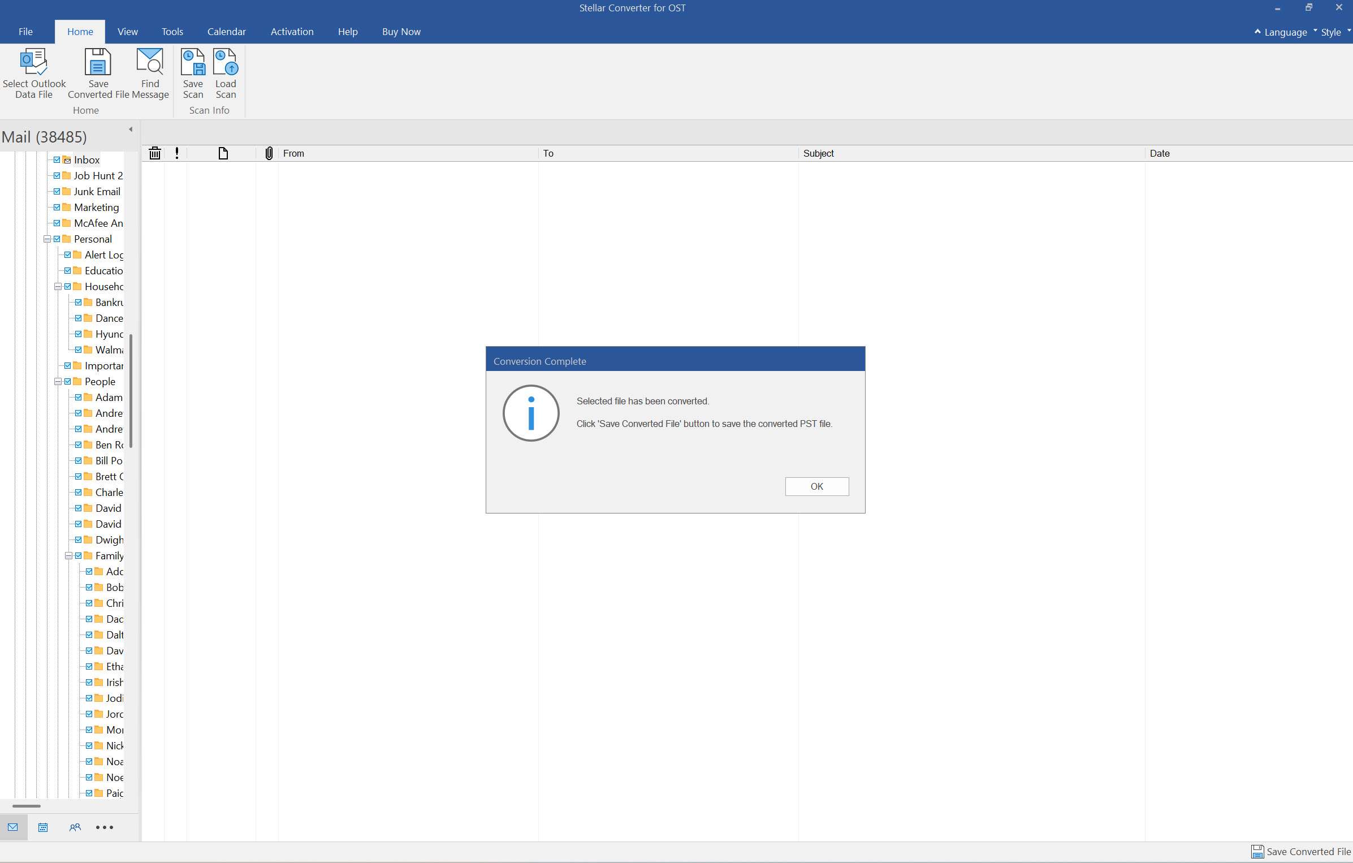Switch to Mail view icon at bottom
Screen dimensions: 1353x863
(x=13, y=827)
